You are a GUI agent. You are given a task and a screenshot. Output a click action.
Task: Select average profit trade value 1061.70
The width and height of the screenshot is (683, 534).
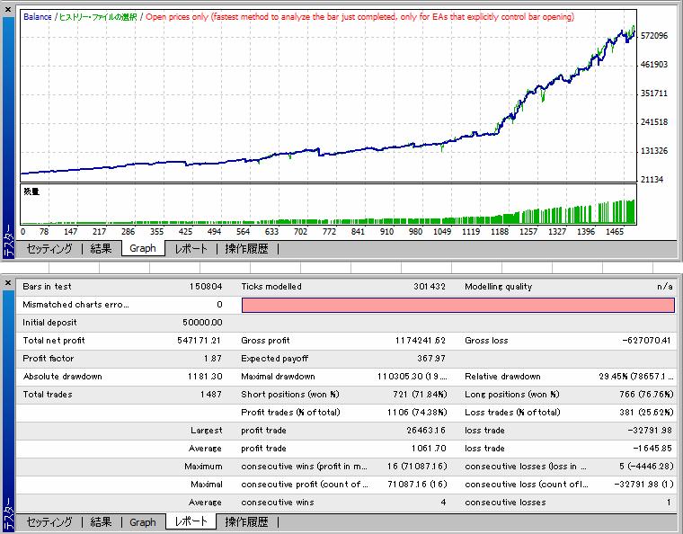(429, 449)
